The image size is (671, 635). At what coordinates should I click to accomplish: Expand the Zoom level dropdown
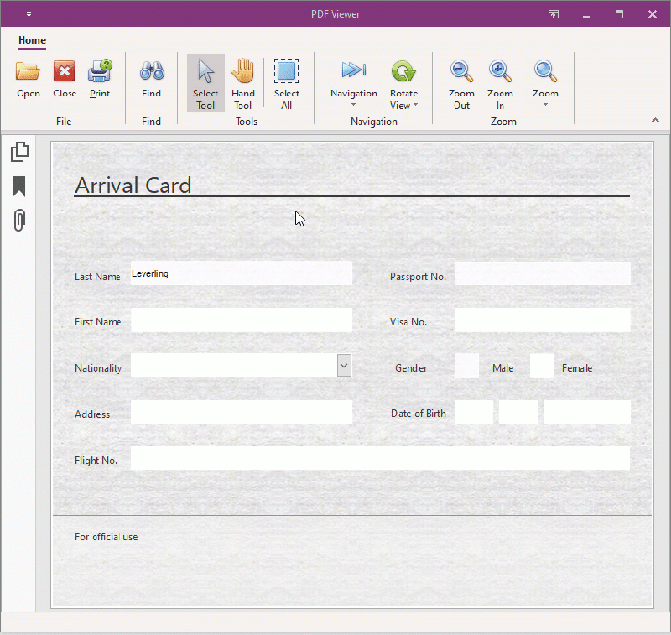point(545,105)
